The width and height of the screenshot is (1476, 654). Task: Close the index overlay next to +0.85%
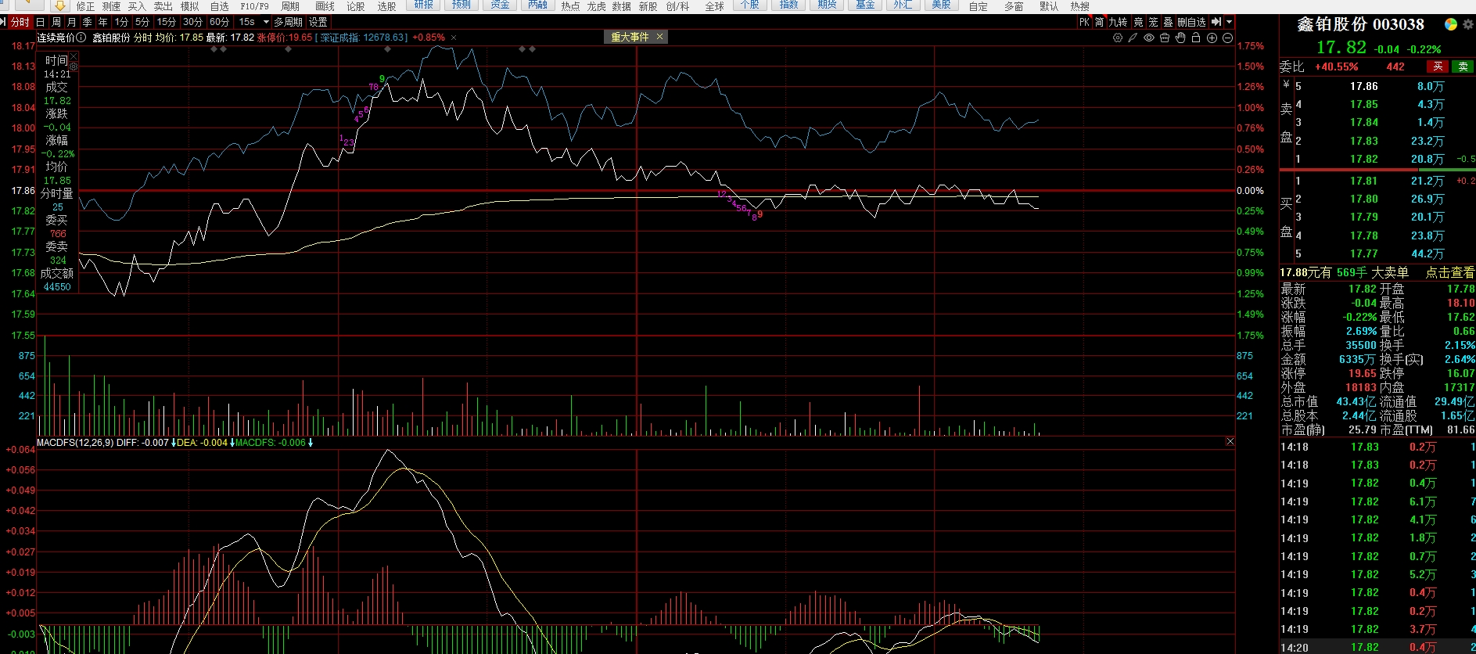tap(454, 38)
